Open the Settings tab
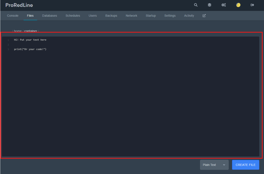This screenshot has height=174, width=264. (x=170, y=16)
